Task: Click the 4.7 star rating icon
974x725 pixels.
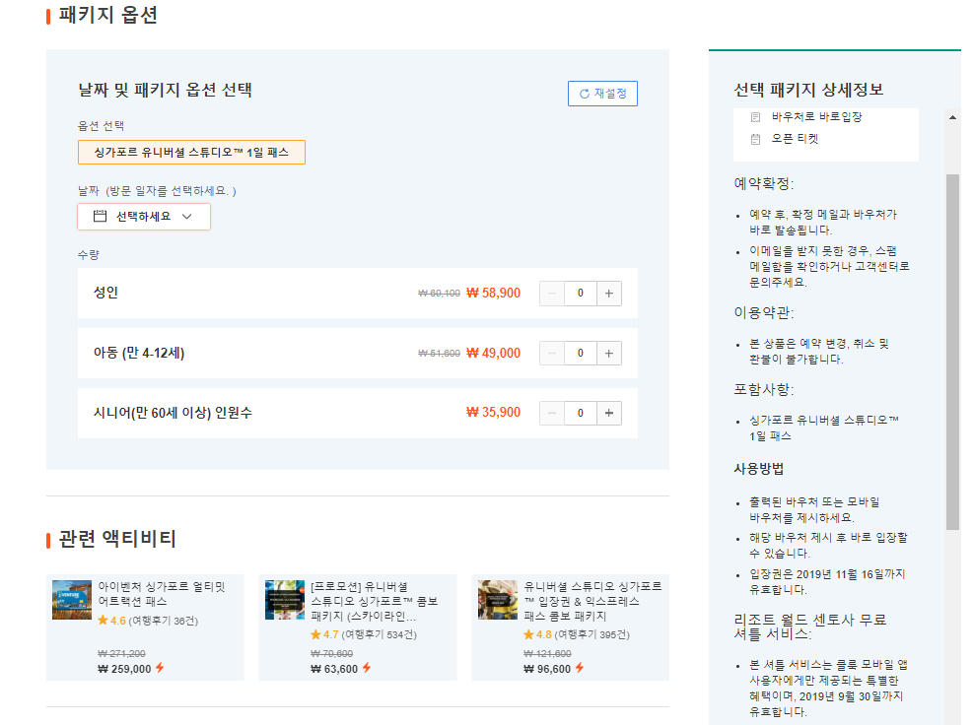Action: tap(315, 634)
